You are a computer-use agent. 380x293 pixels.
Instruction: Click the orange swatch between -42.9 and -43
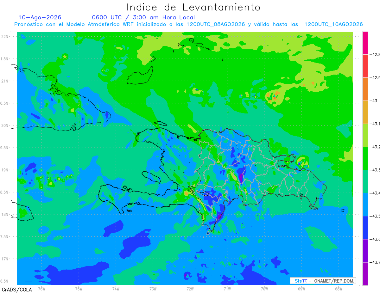[365, 89]
